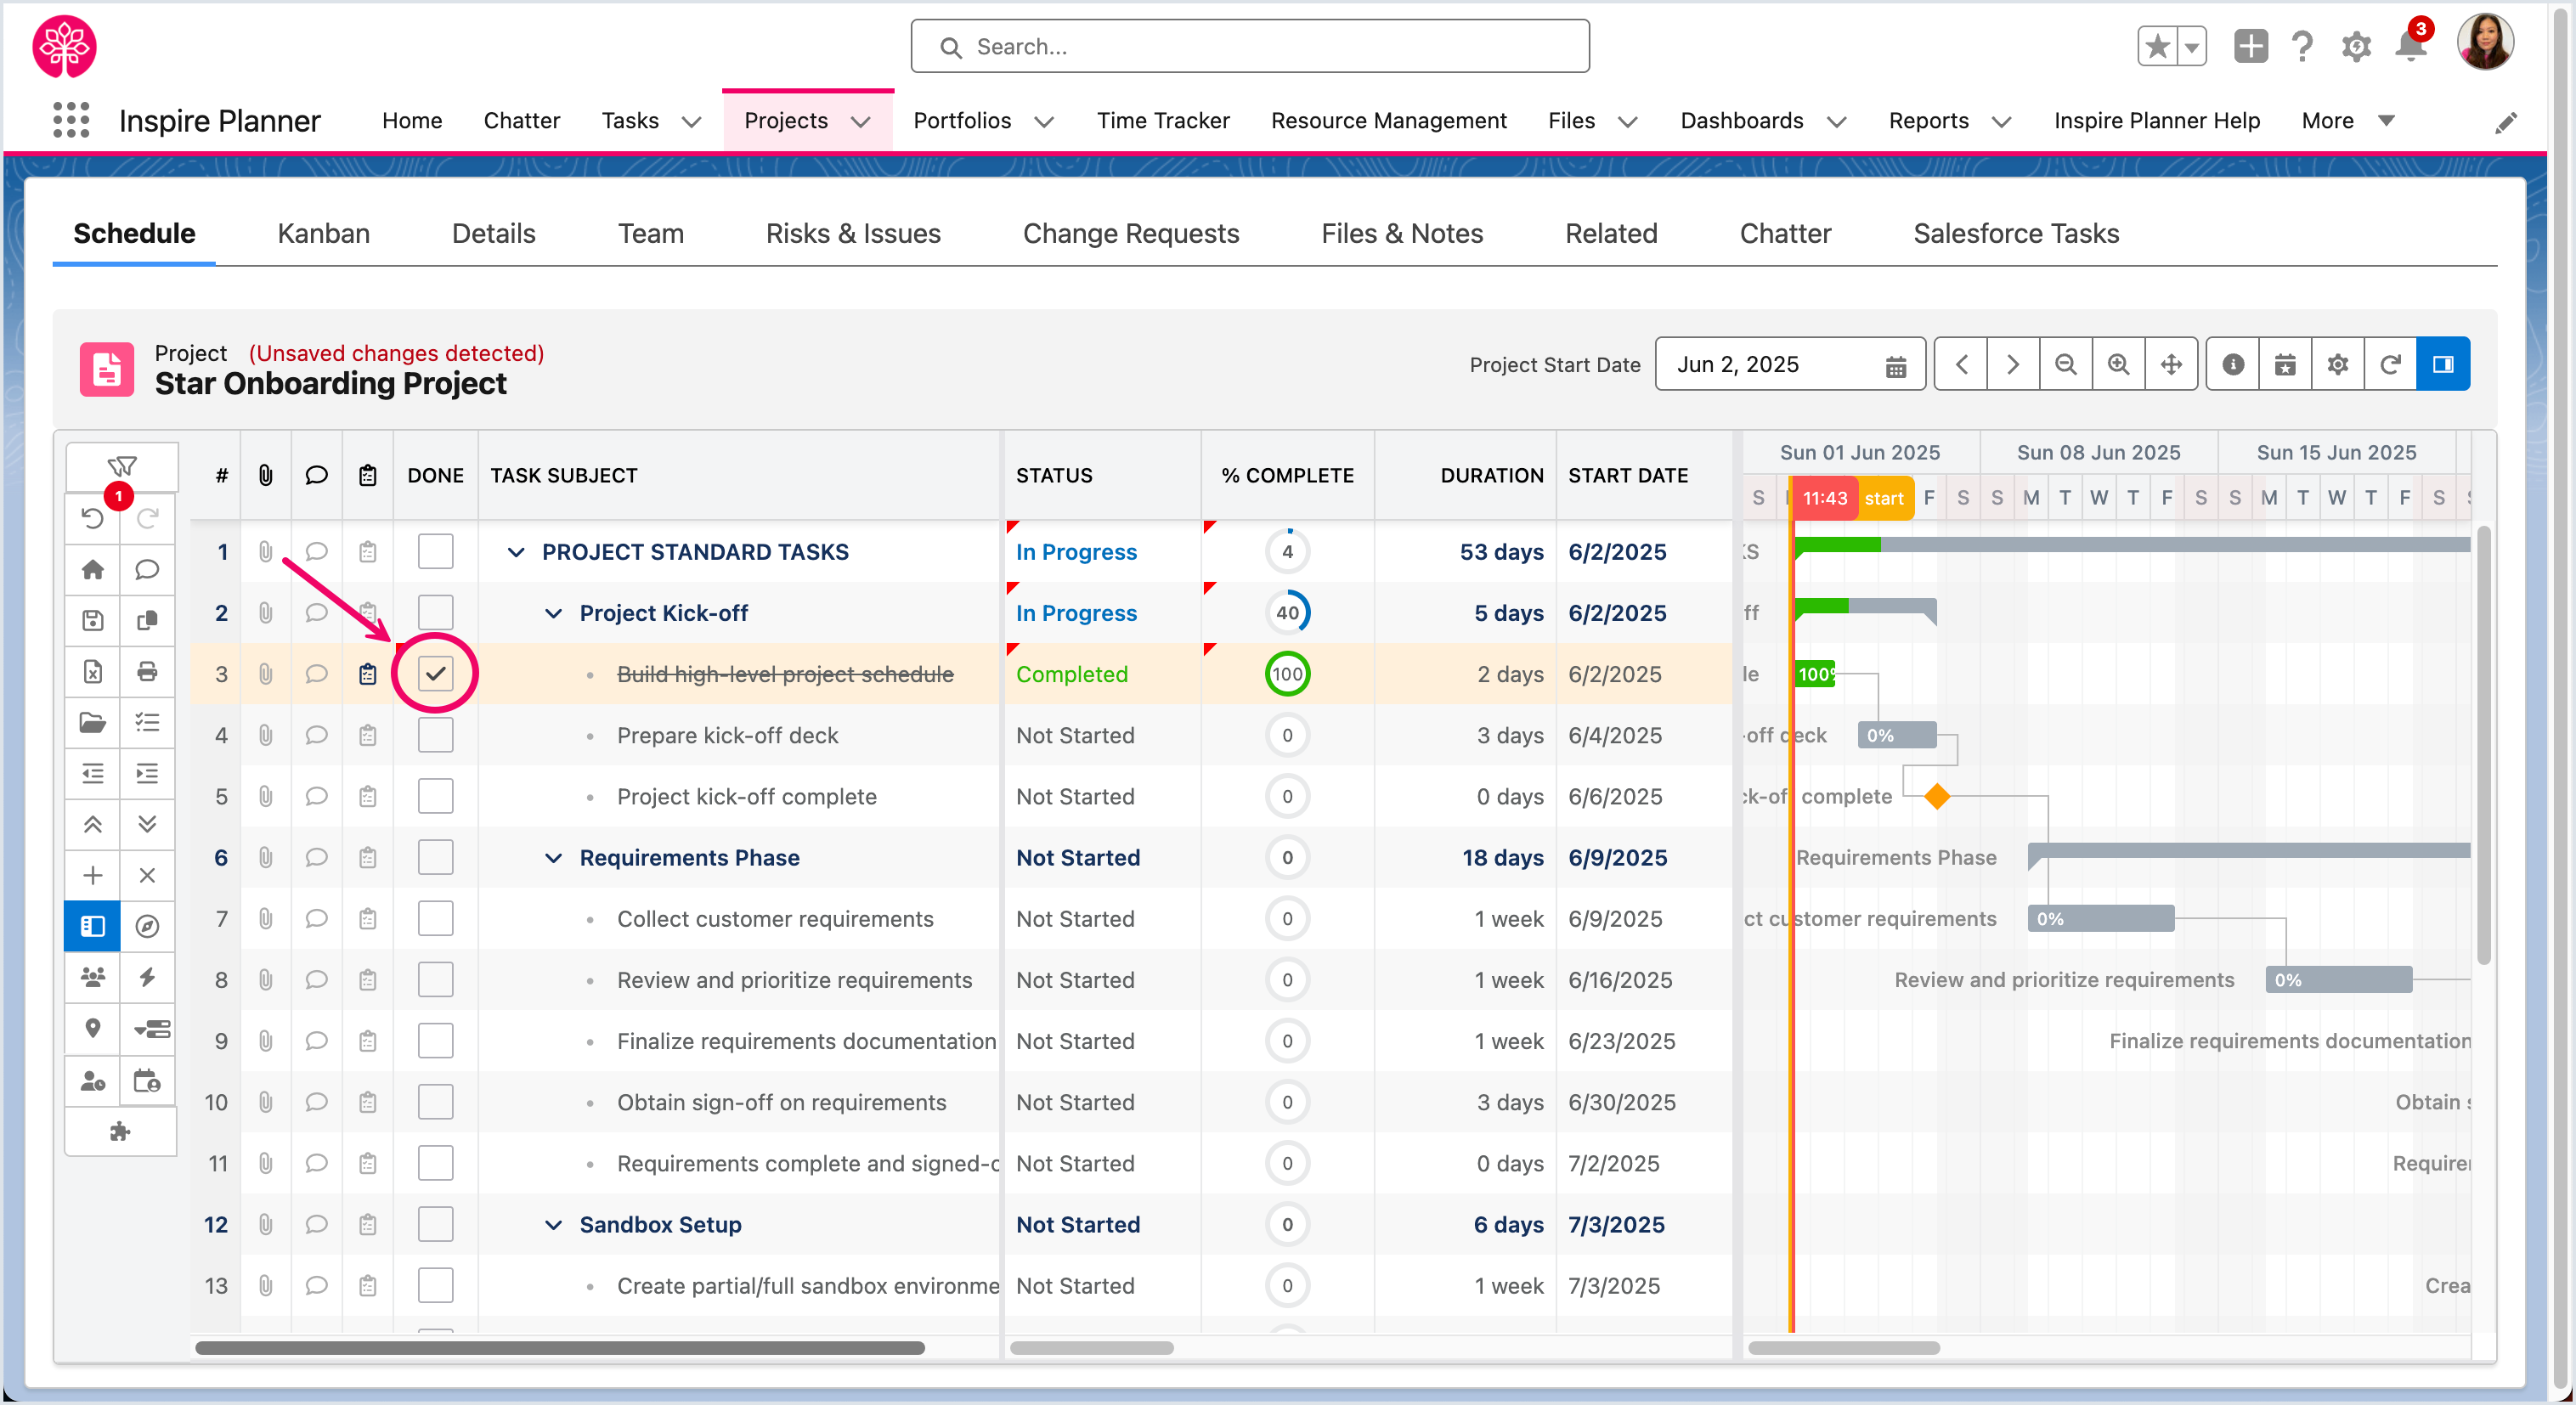
Task: Open the Dashboards nav dropdown arrow
Action: (1836, 121)
